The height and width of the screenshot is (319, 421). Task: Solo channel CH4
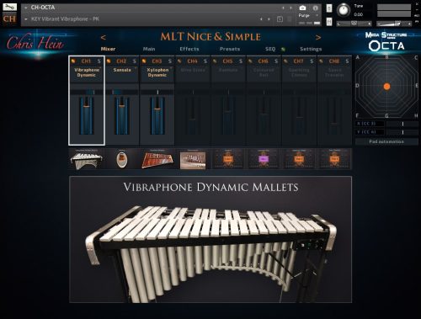pyautogui.click(x=205, y=61)
